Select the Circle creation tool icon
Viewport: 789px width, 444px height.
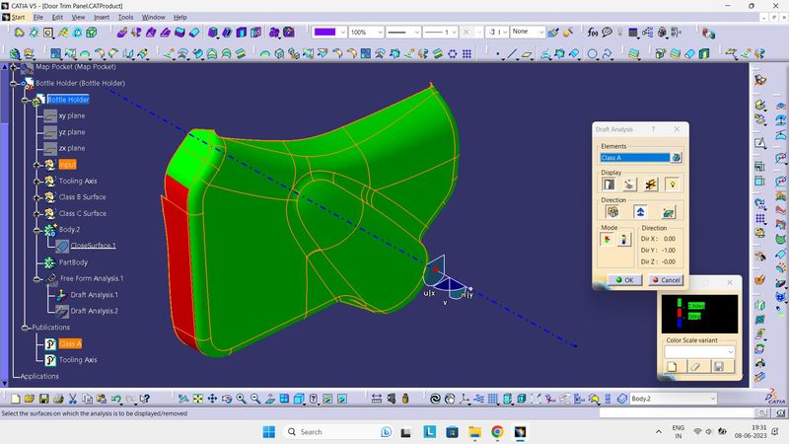click(x=593, y=53)
